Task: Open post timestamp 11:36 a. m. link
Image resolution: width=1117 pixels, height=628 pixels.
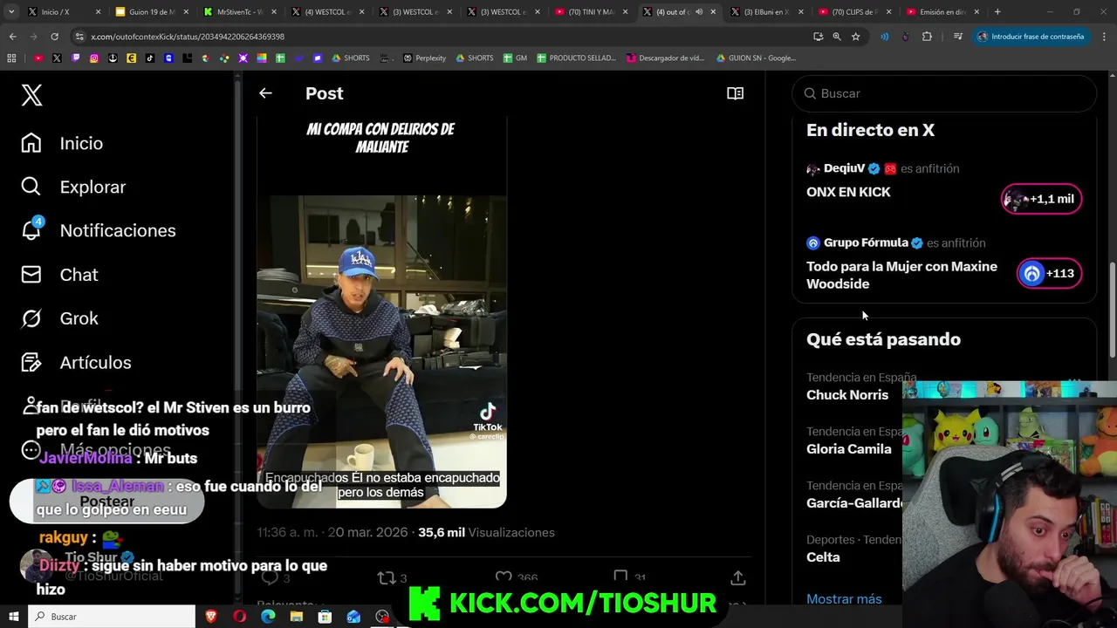Action: coord(332,532)
